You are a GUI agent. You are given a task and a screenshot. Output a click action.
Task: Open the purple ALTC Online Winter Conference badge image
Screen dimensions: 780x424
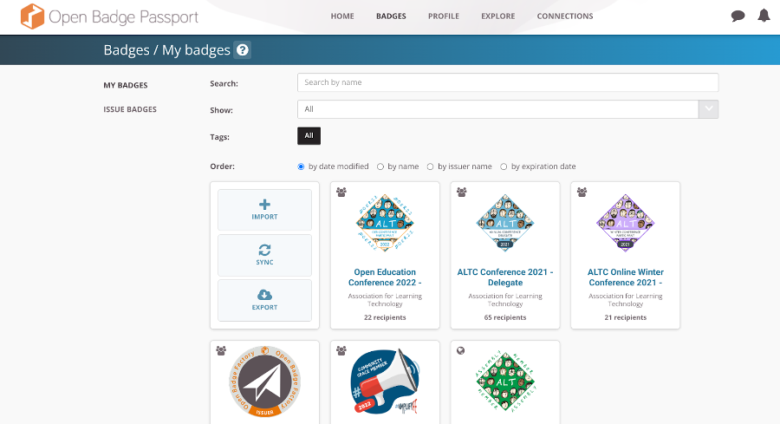625,223
